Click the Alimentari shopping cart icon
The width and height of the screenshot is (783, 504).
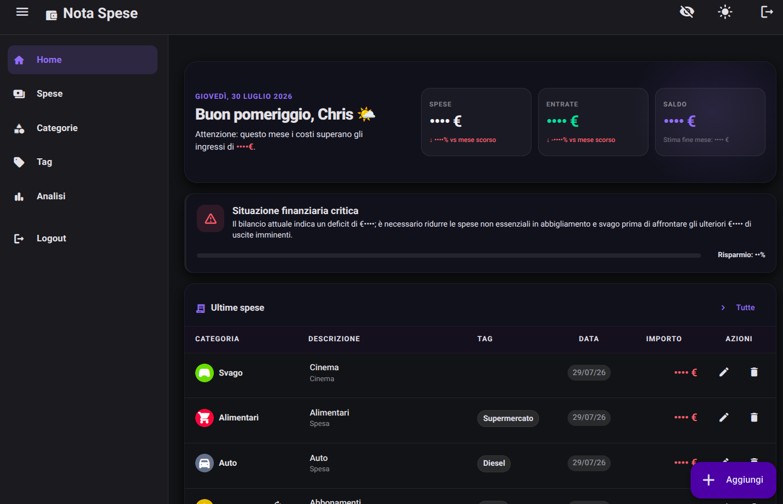204,418
